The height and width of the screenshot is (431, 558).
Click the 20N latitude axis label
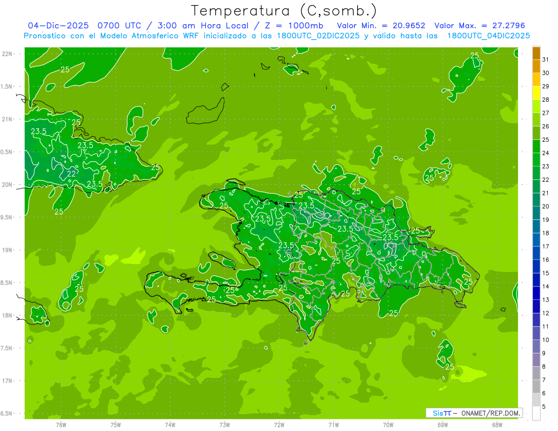[x=7, y=185]
